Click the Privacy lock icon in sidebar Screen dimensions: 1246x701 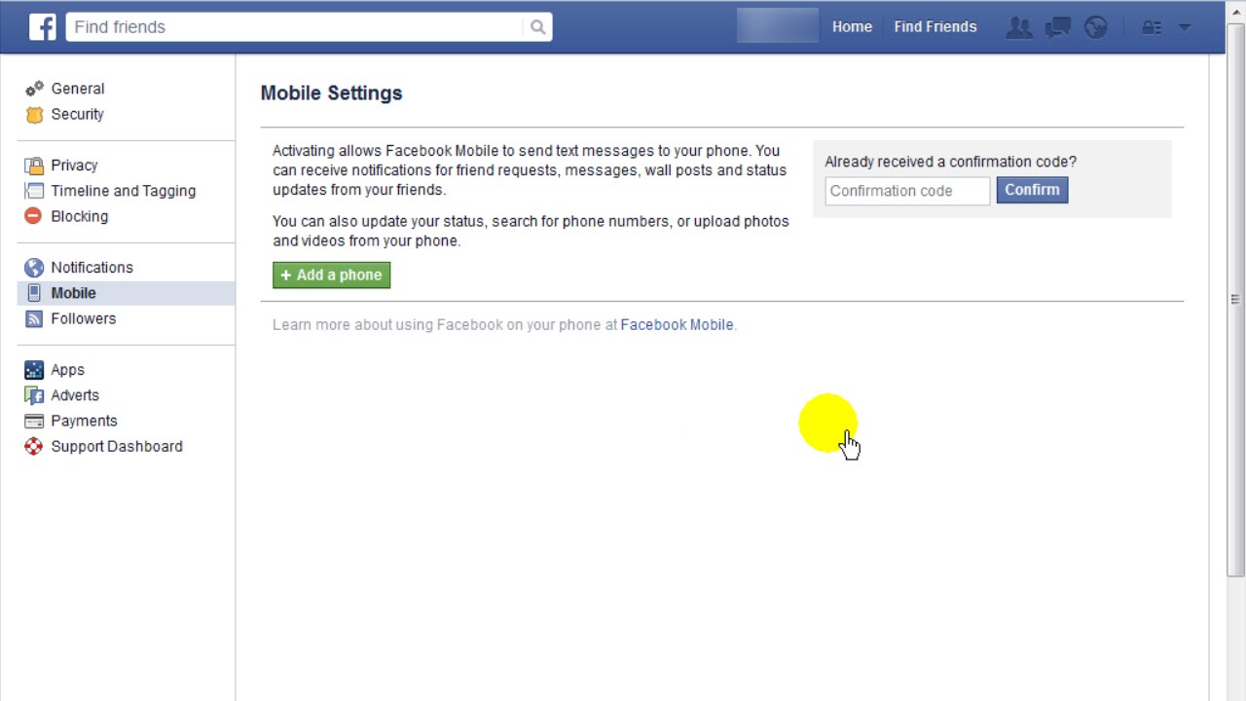point(34,166)
